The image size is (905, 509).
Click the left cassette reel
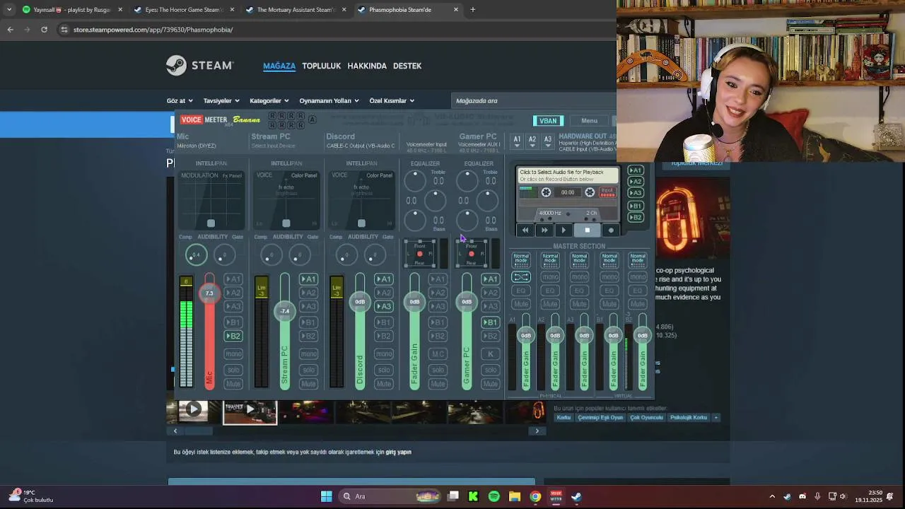[546, 192]
